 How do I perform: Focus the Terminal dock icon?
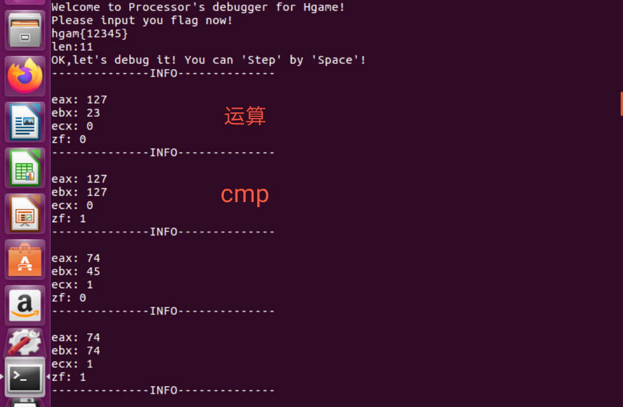pos(25,377)
